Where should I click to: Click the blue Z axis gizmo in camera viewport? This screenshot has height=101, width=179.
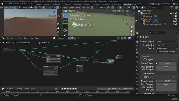click(128, 15)
